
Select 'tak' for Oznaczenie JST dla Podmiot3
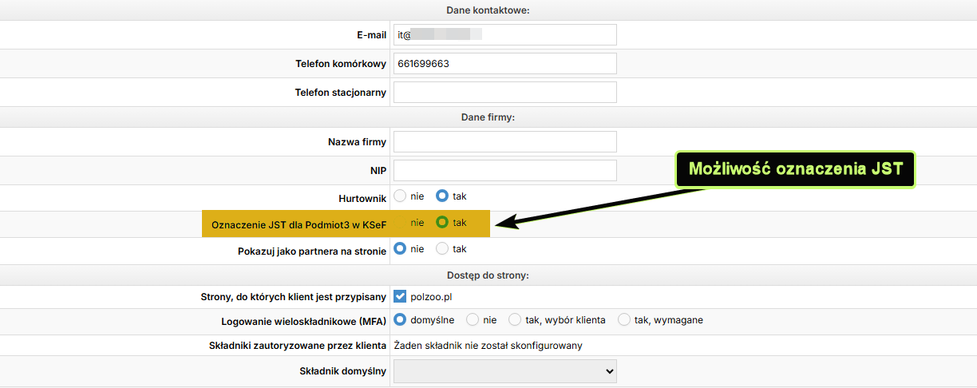(442, 223)
